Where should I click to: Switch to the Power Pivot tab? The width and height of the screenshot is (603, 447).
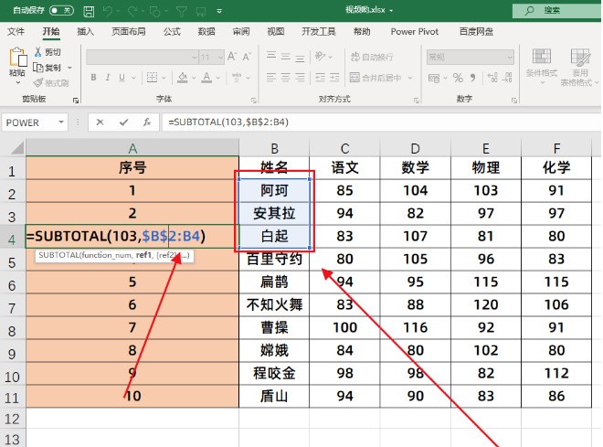coord(415,32)
